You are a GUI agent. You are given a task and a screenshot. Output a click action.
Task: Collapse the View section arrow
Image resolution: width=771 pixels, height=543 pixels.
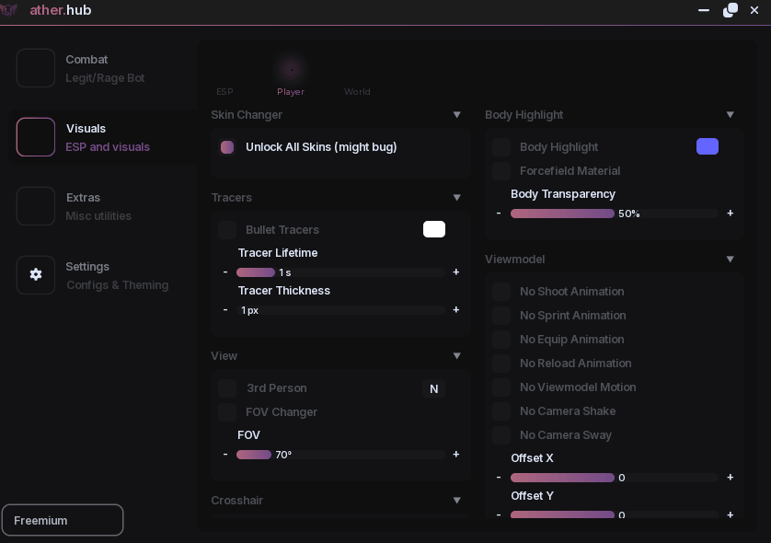coord(456,355)
